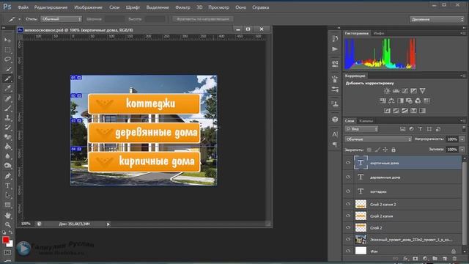Click the layers panel vertical scrollbar
The height and width of the screenshot is (264, 469).
464,204
